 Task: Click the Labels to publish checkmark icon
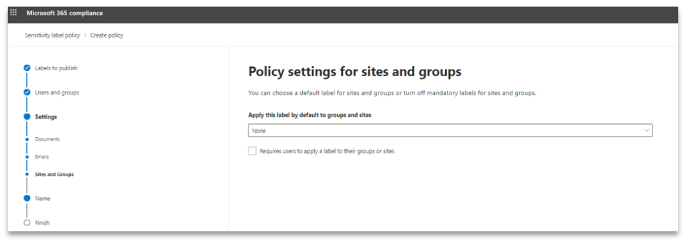pos(27,68)
